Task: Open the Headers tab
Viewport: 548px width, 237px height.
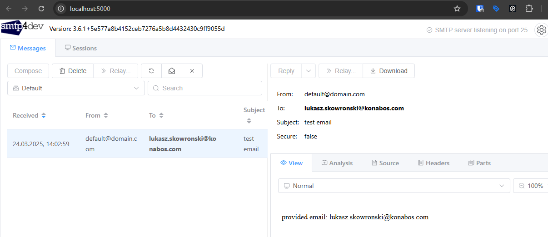Action: tap(433, 163)
